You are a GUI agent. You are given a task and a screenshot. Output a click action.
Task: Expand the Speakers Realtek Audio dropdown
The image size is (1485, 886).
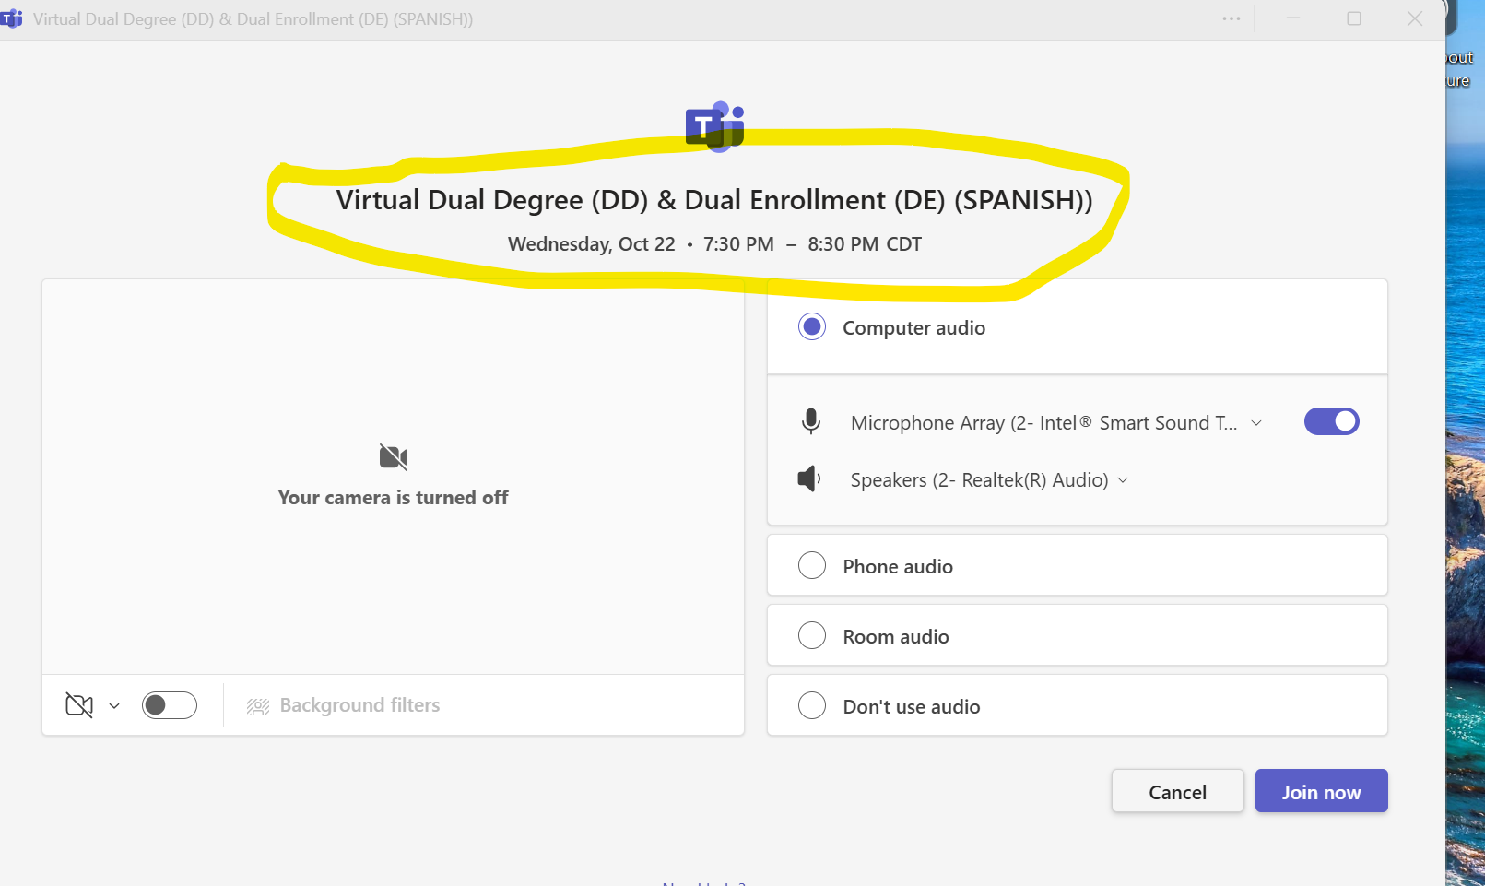pyautogui.click(x=1123, y=480)
